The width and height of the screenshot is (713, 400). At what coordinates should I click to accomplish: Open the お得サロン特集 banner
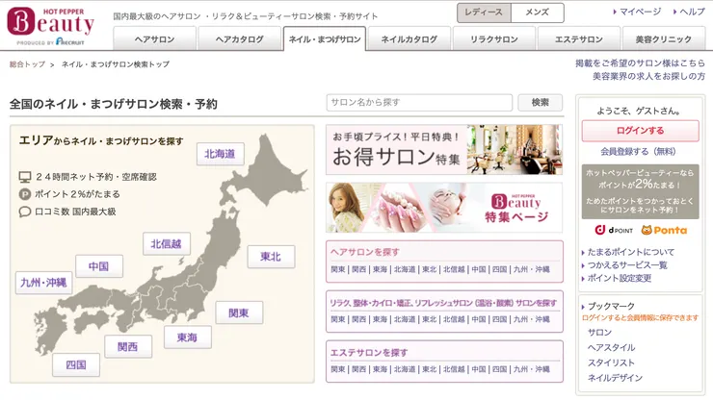tap(444, 150)
